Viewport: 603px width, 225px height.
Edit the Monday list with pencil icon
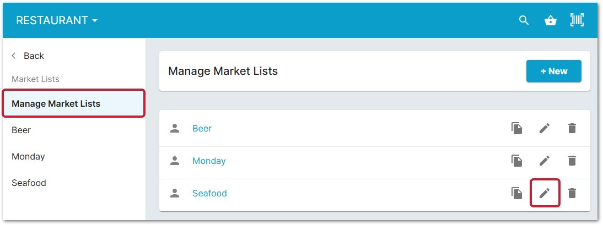point(545,161)
